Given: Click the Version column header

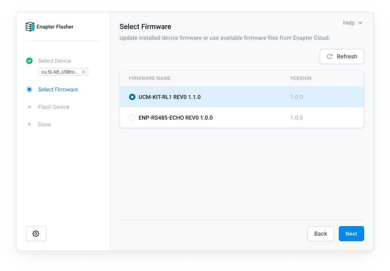Looking at the screenshot, I should [x=301, y=78].
